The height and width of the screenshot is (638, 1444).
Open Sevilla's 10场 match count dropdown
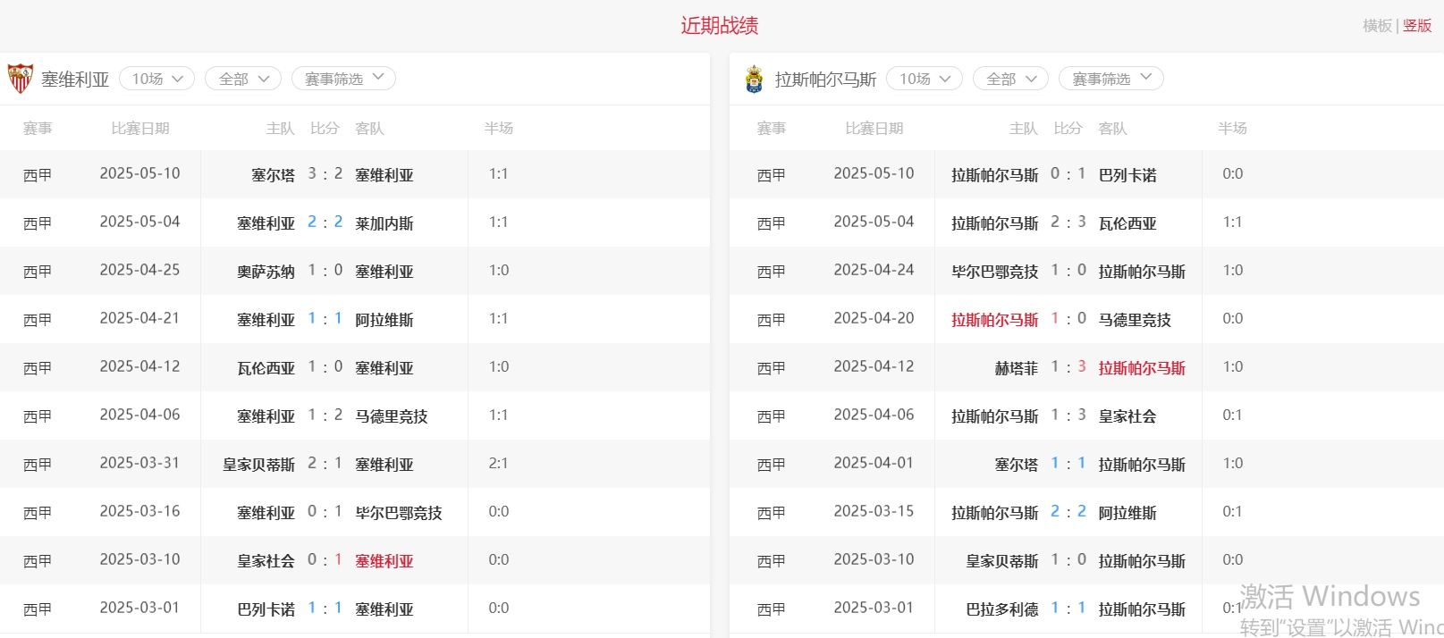click(156, 79)
